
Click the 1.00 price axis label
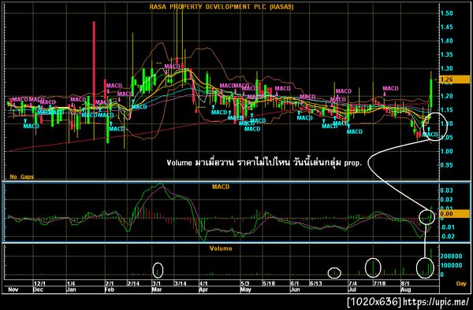446,151
